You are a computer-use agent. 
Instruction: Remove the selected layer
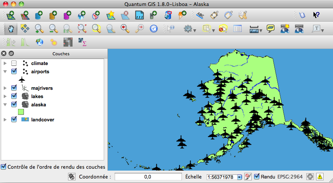click(x=125, y=15)
